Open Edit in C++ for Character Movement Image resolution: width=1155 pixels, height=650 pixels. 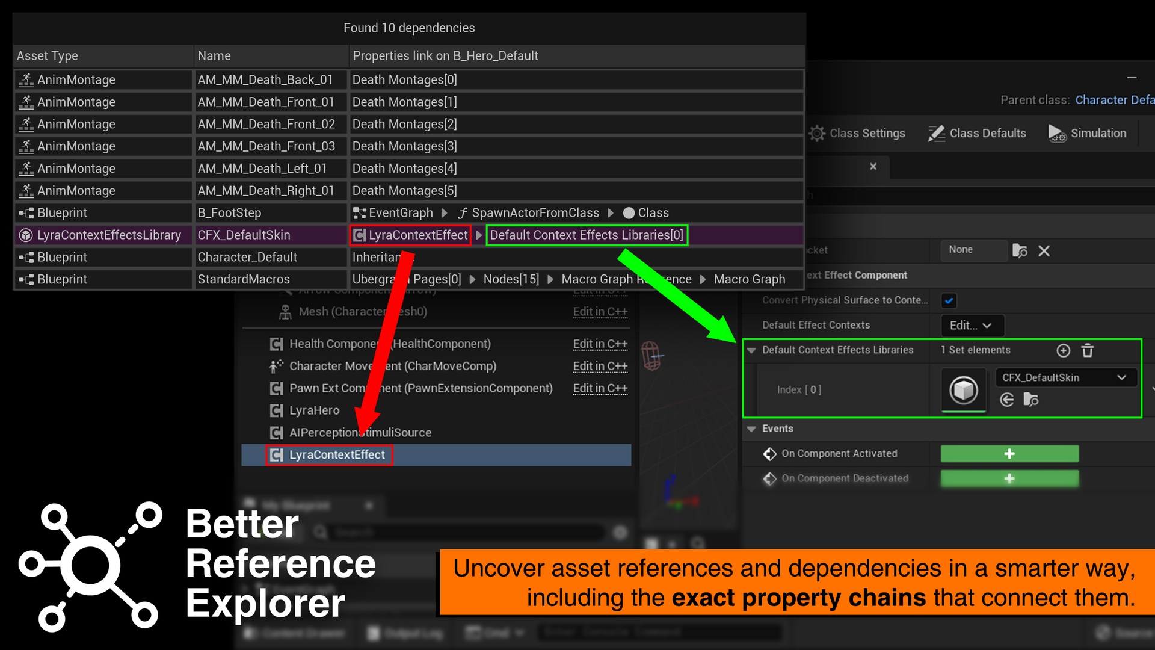point(600,366)
